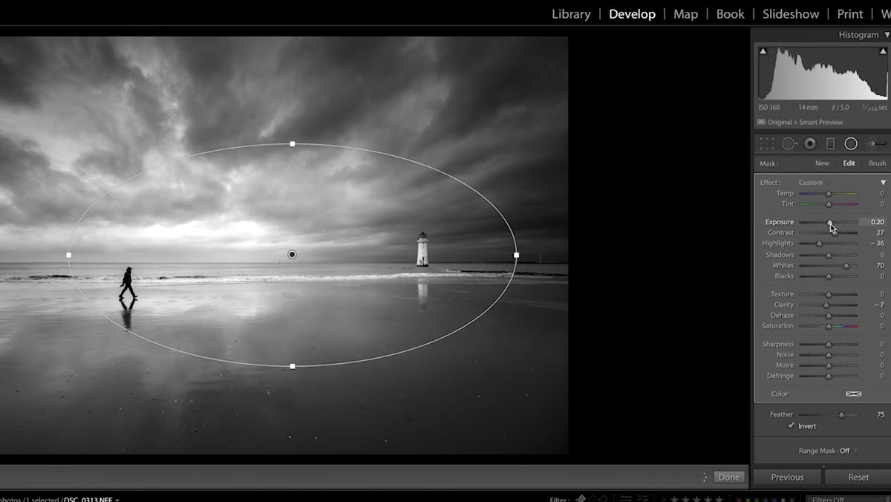Click the Done button
Image resolution: width=891 pixels, height=502 pixels.
729,477
